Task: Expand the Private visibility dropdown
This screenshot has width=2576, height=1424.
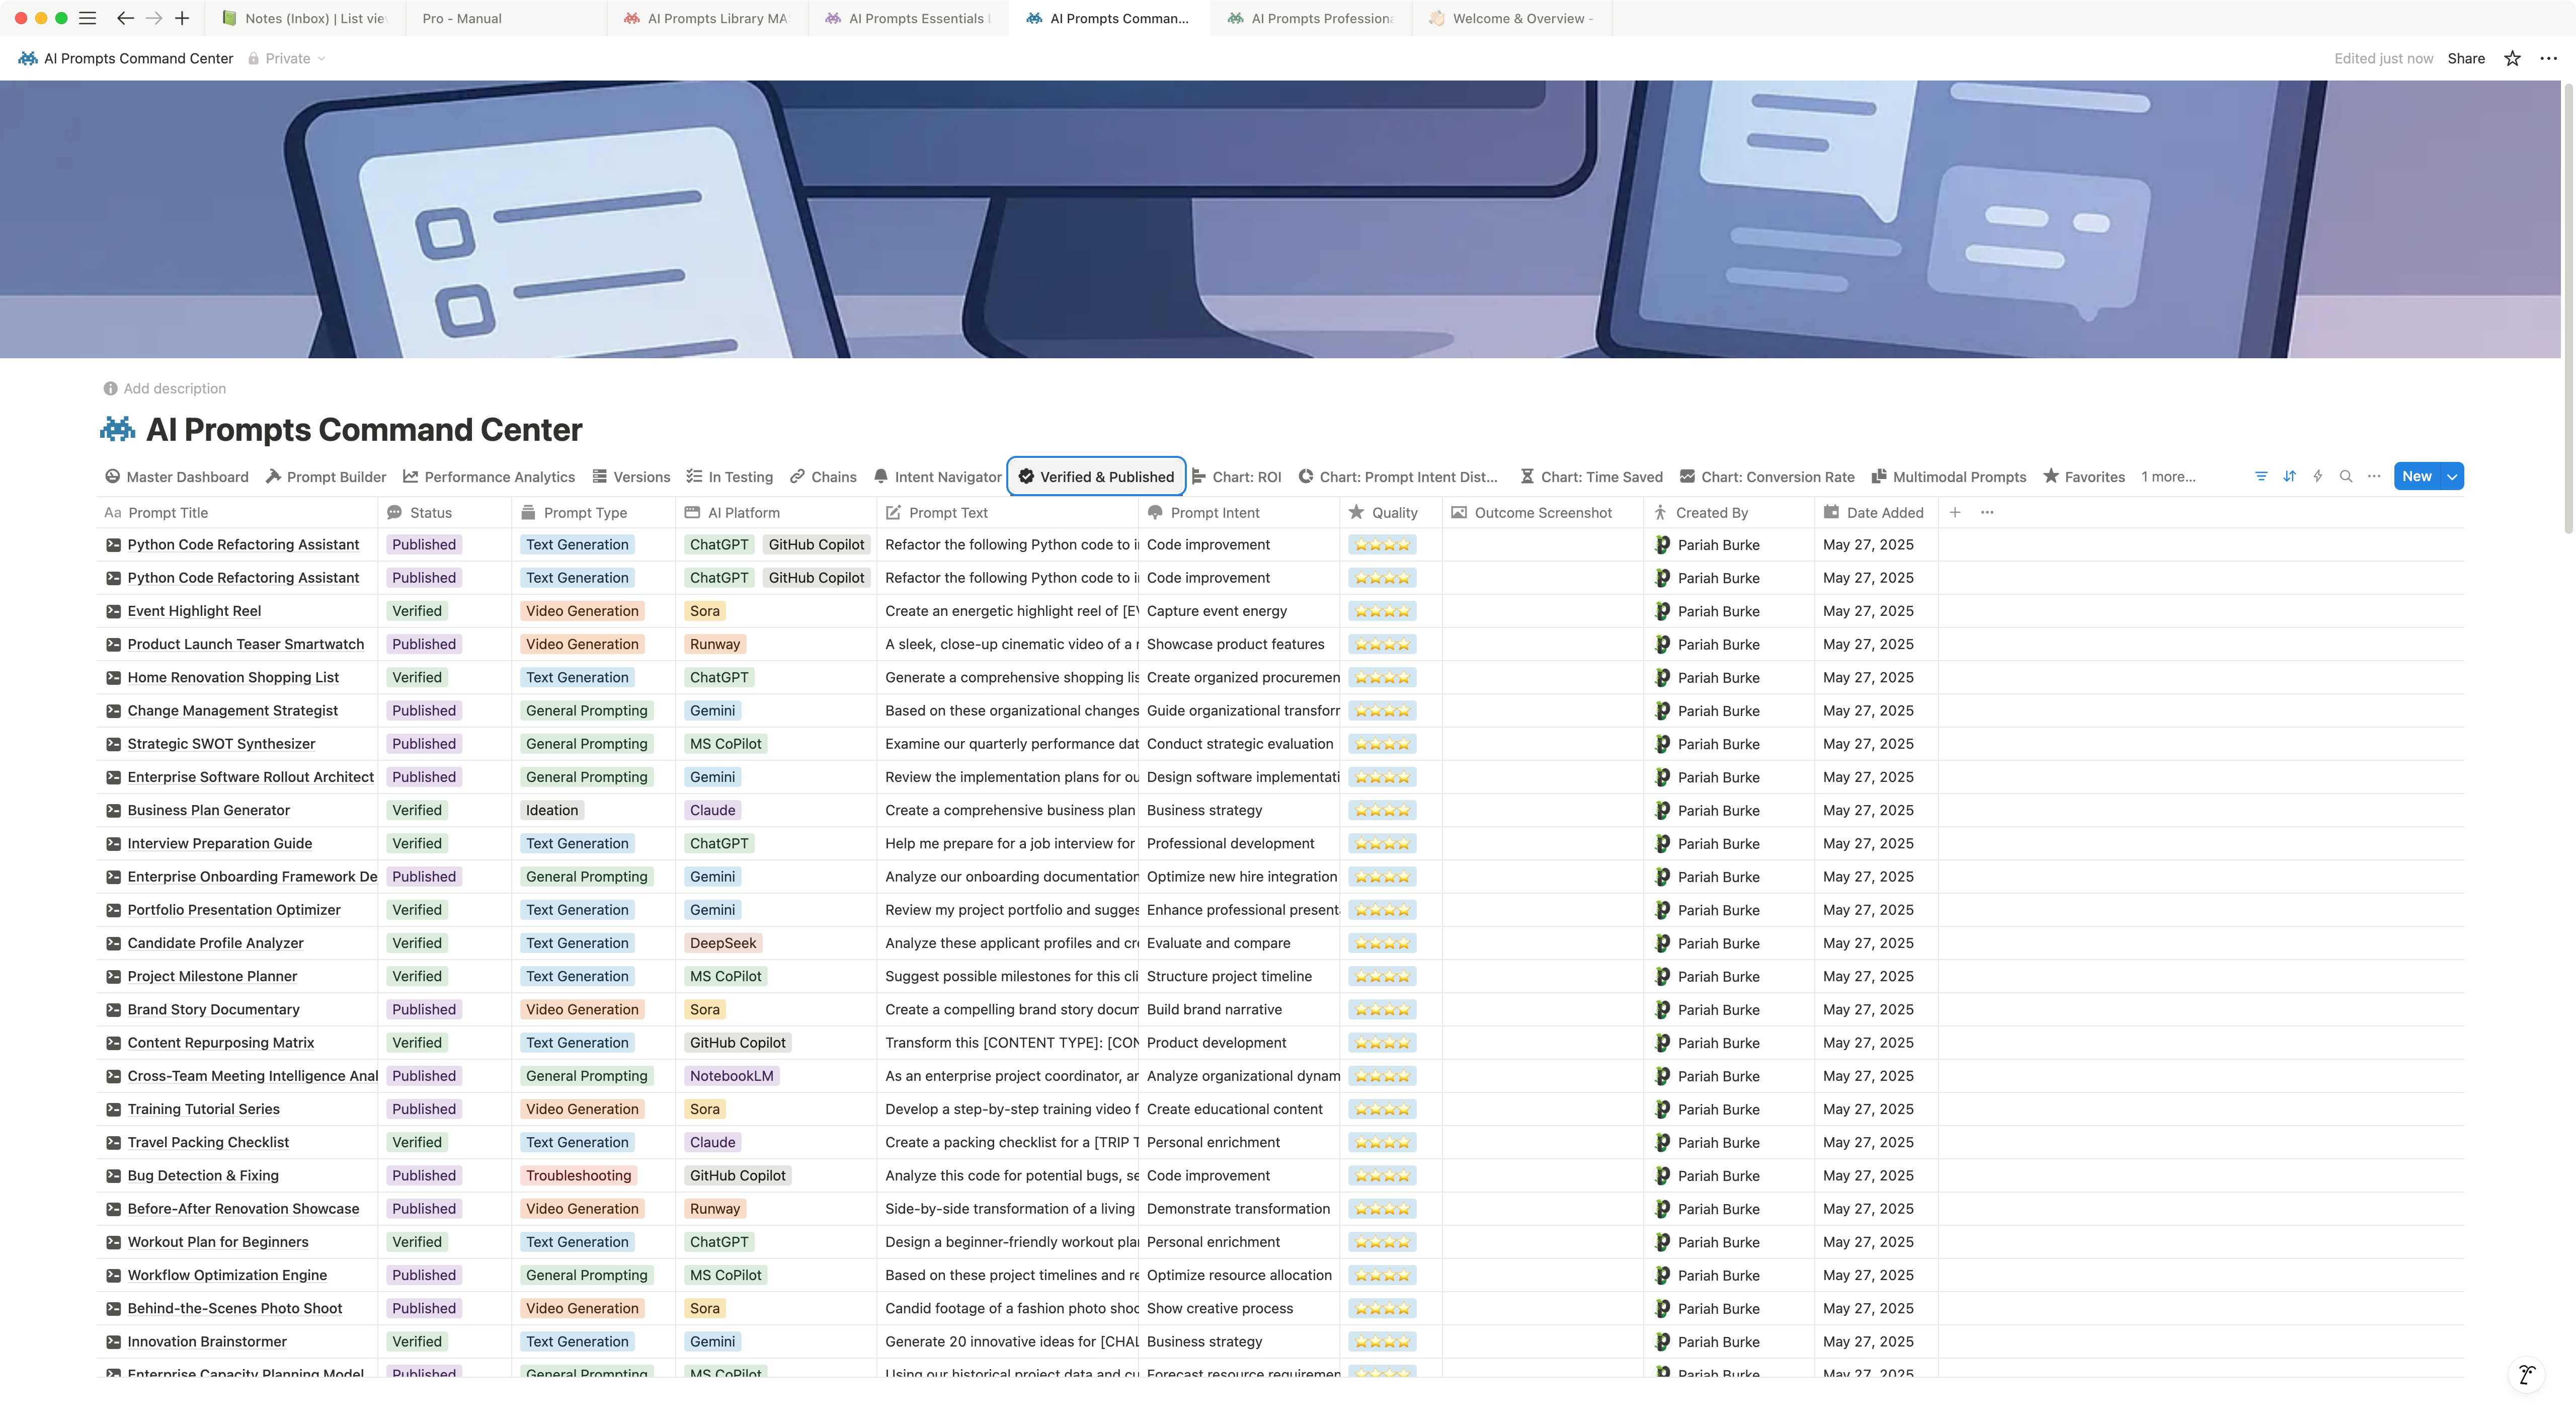Action: point(287,58)
